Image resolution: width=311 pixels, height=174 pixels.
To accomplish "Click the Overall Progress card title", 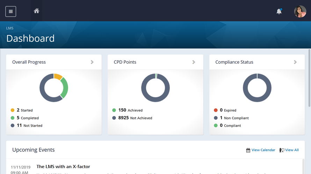I will 29,62.
